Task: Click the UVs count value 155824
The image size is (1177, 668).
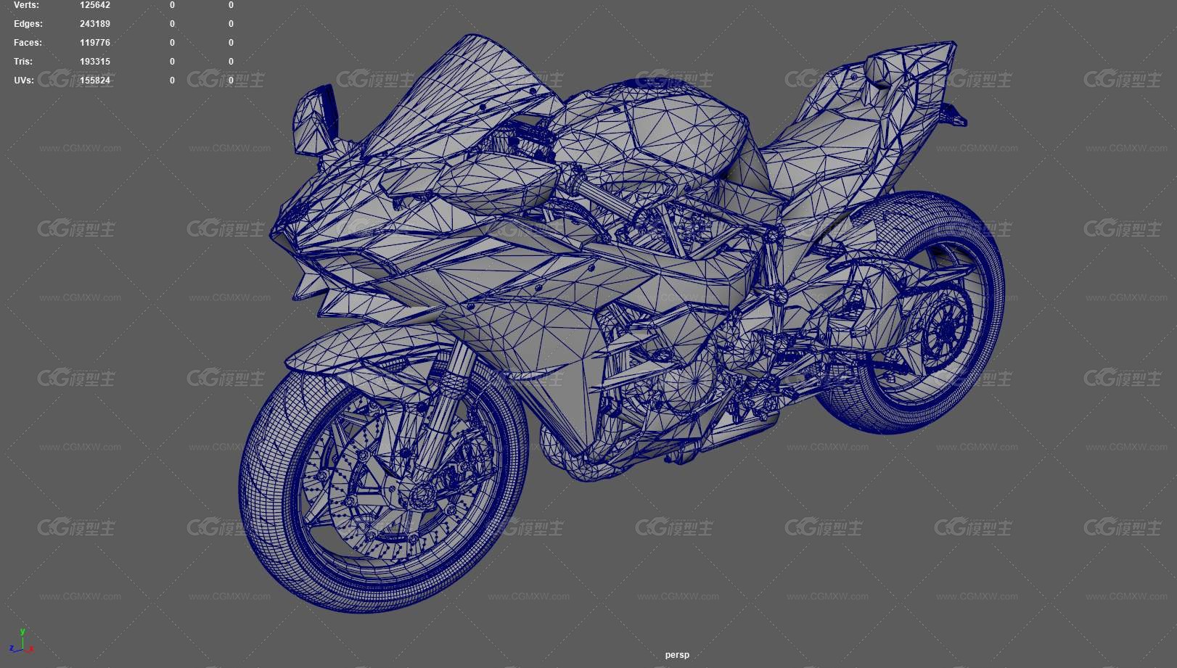Action: [x=95, y=81]
